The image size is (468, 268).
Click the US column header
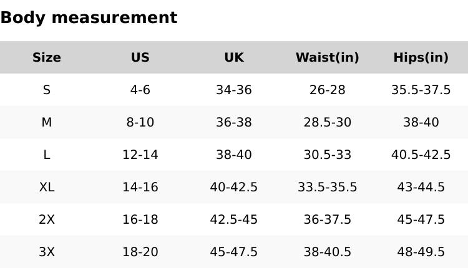point(140,58)
